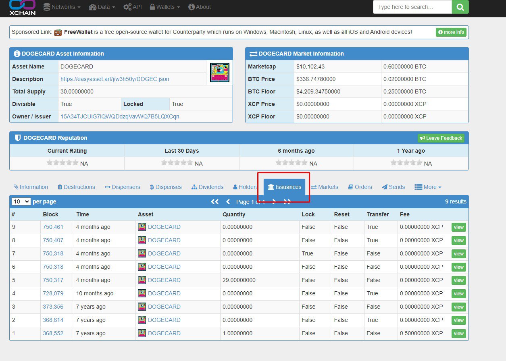Switch to the Sends tab

click(394, 187)
